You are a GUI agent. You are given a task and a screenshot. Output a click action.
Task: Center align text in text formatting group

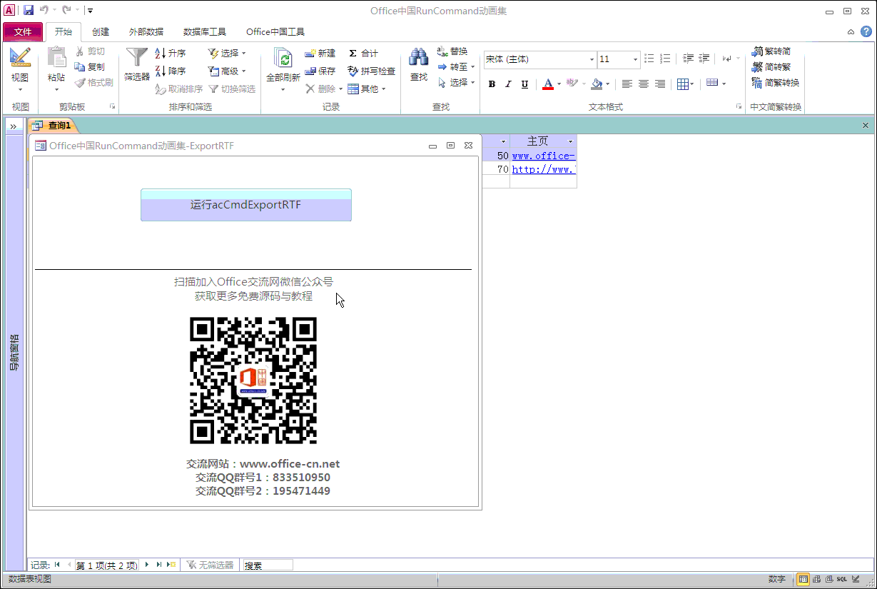click(644, 84)
